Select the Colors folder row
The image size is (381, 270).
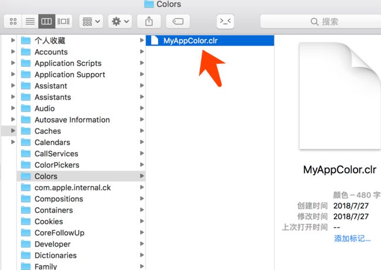(81, 176)
